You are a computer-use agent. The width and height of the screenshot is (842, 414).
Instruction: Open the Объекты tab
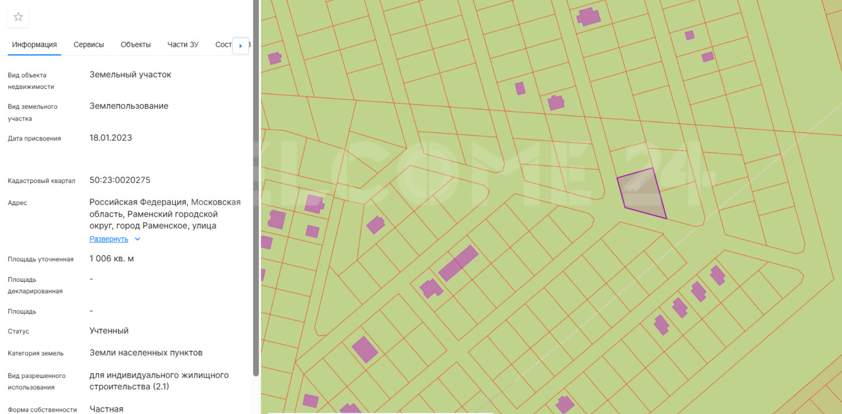tap(136, 44)
